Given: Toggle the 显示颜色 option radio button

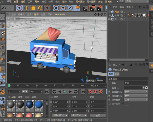Looking at the screenshot, I should [110, 104].
